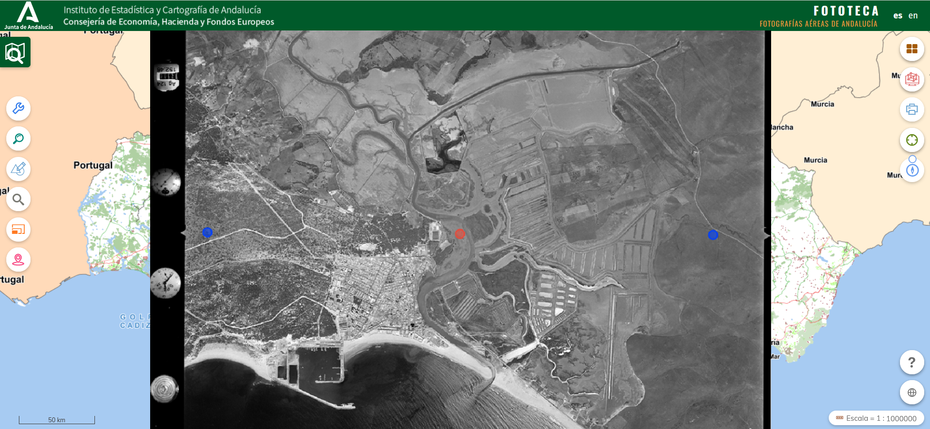Switch language to 'es'
This screenshot has width=930, height=429.
(898, 15)
